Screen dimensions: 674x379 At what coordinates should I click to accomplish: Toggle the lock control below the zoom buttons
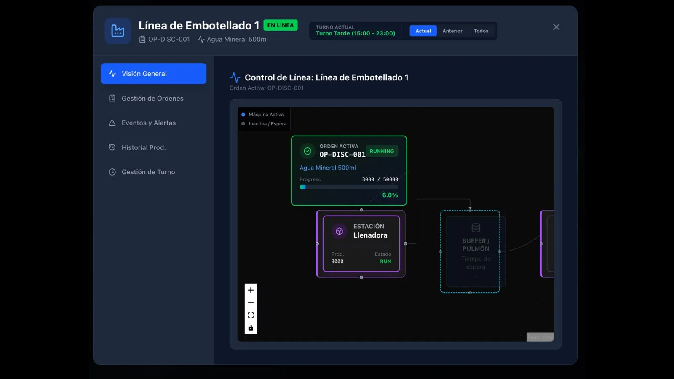point(251,327)
